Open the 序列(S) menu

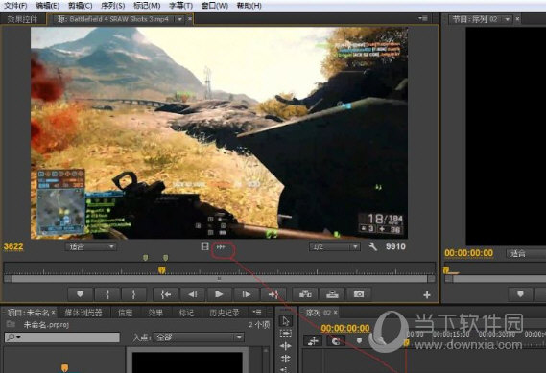tap(113, 6)
